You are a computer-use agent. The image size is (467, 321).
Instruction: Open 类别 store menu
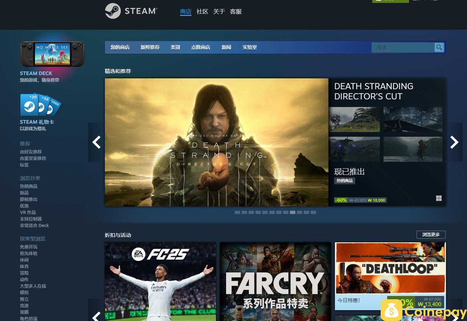click(175, 47)
